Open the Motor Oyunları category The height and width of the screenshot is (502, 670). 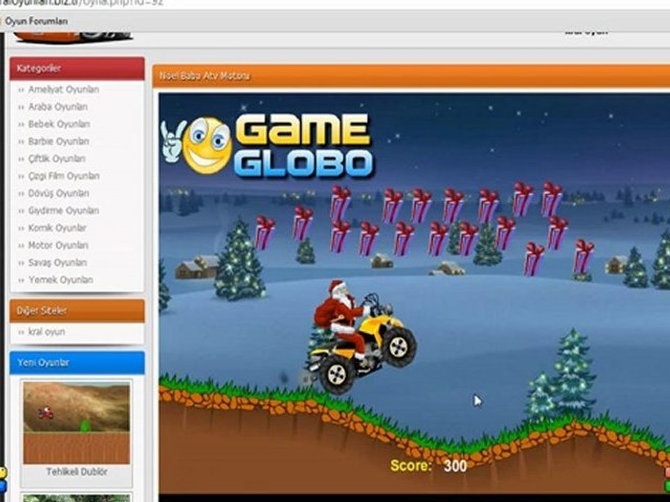pyautogui.click(x=58, y=245)
